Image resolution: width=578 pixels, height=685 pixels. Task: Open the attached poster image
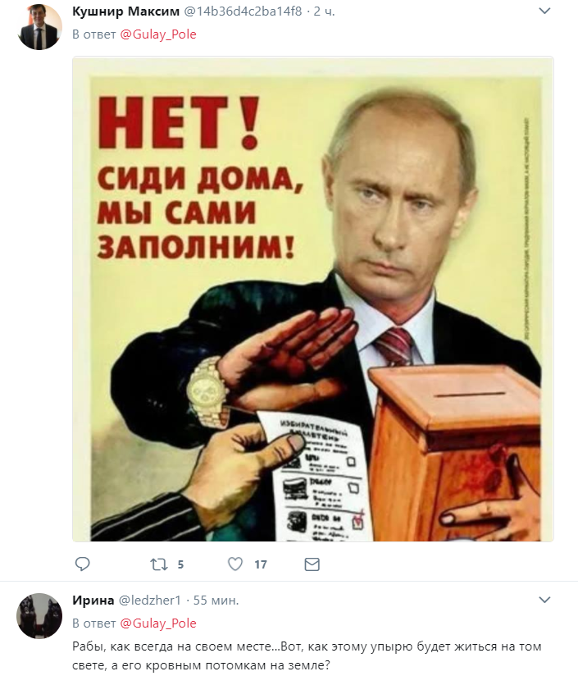[x=313, y=299]
